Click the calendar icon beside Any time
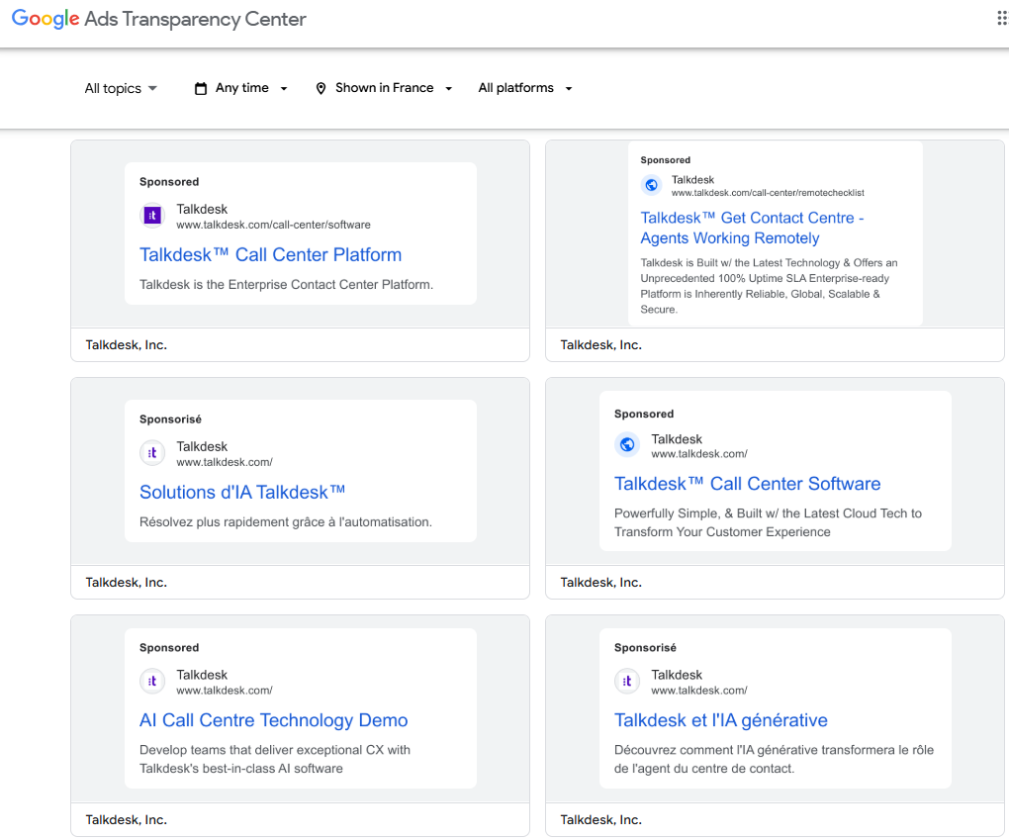1009x839 pixels. point(201,88)
